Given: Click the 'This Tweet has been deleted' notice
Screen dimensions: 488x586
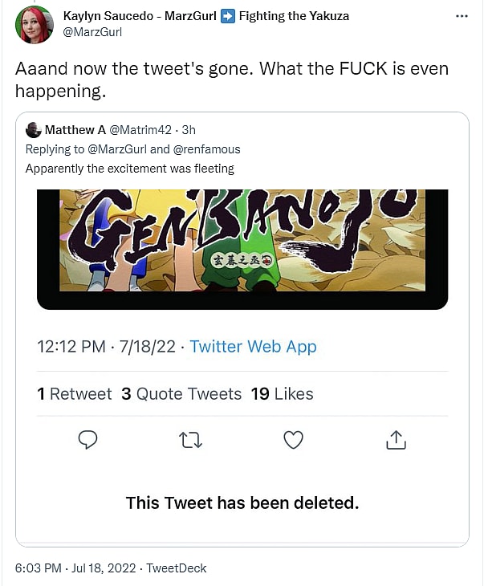Looking at the screenshot, I should coord(242,503).
